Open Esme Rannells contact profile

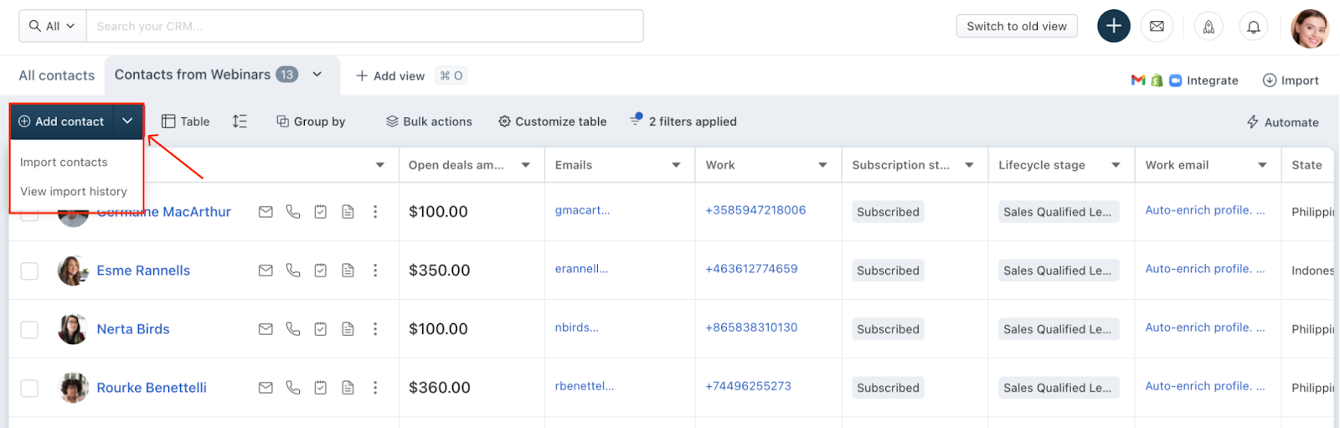tap(143, 271)
